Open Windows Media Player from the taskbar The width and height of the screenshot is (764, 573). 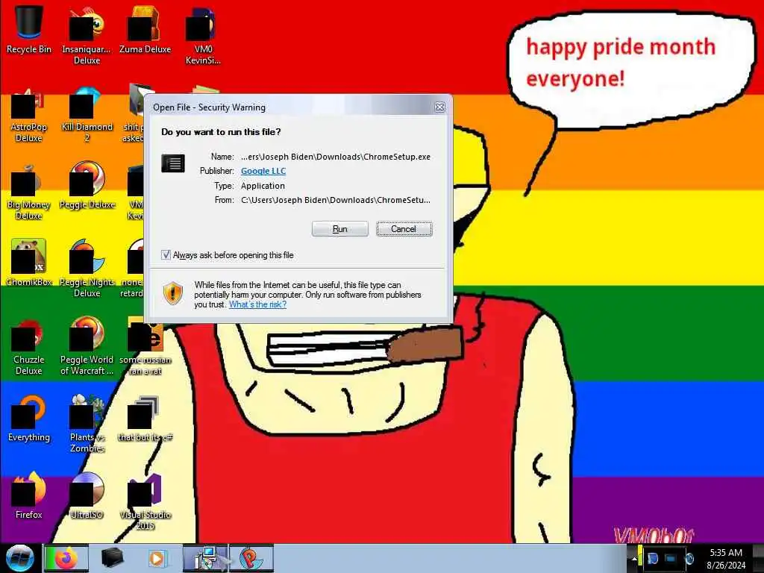(x=157, y=558)
